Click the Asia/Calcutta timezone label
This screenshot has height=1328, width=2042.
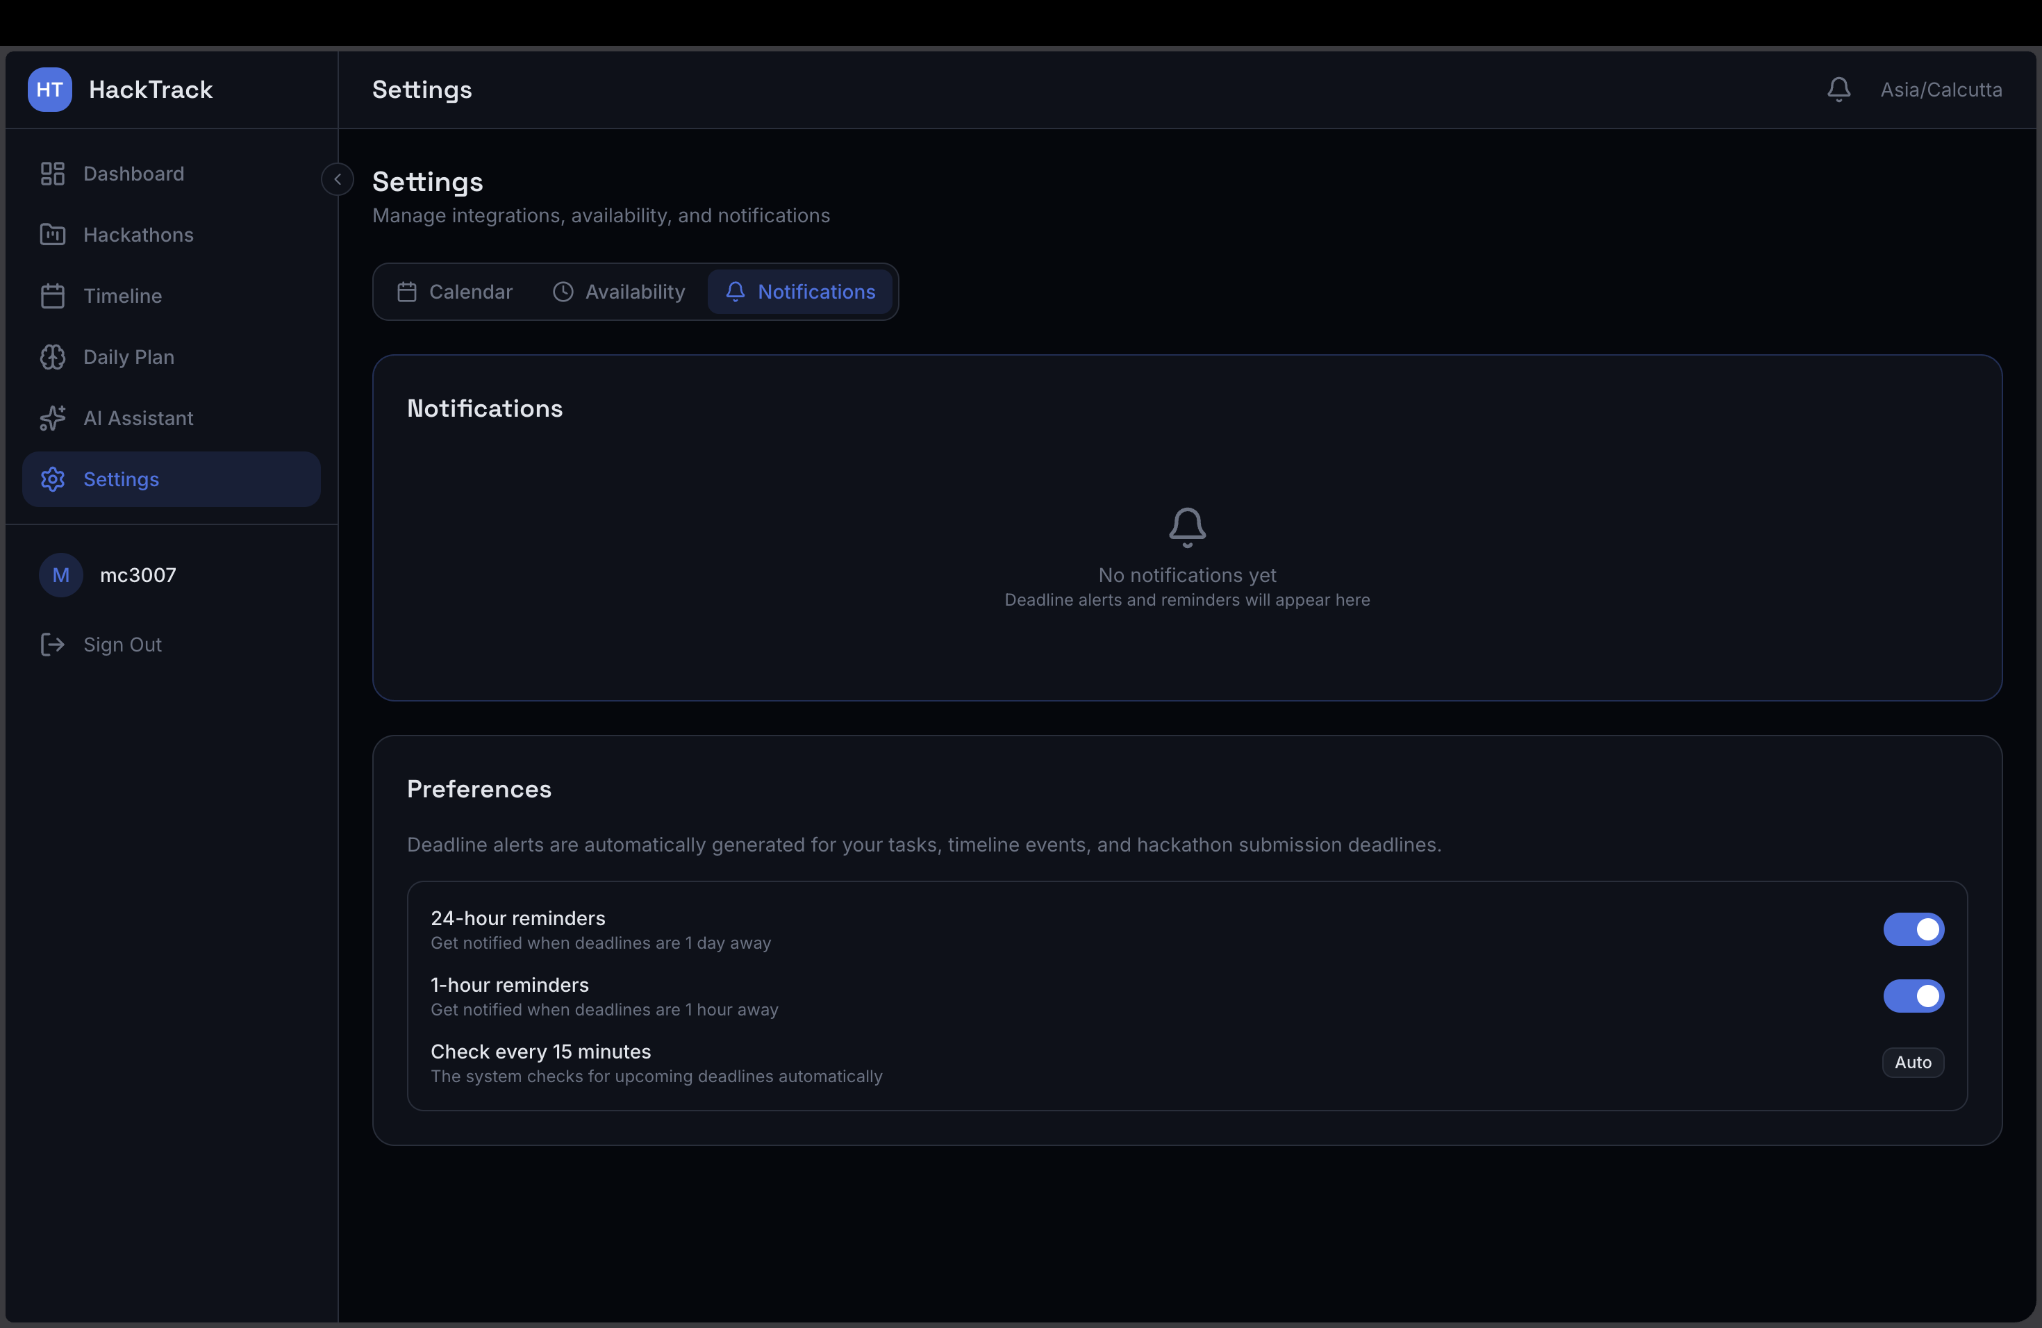[1941, 89]
